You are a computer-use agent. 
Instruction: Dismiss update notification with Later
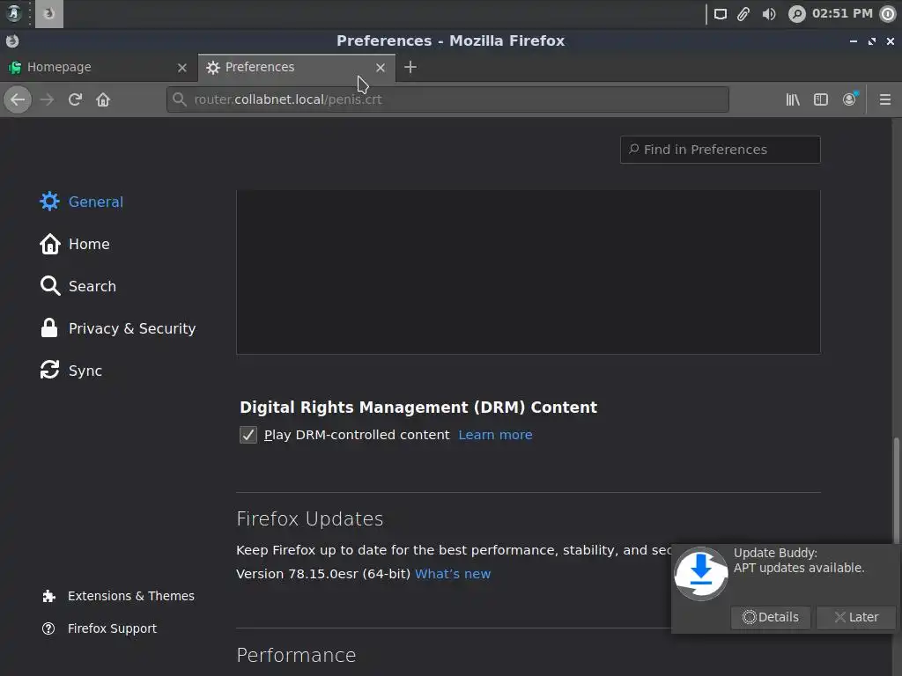tap(855, 617)
